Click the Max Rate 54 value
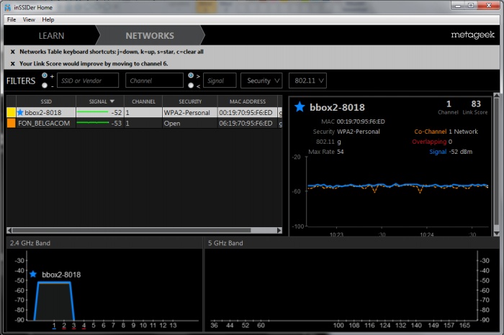 pyautogui.click(x=340, y=152)
